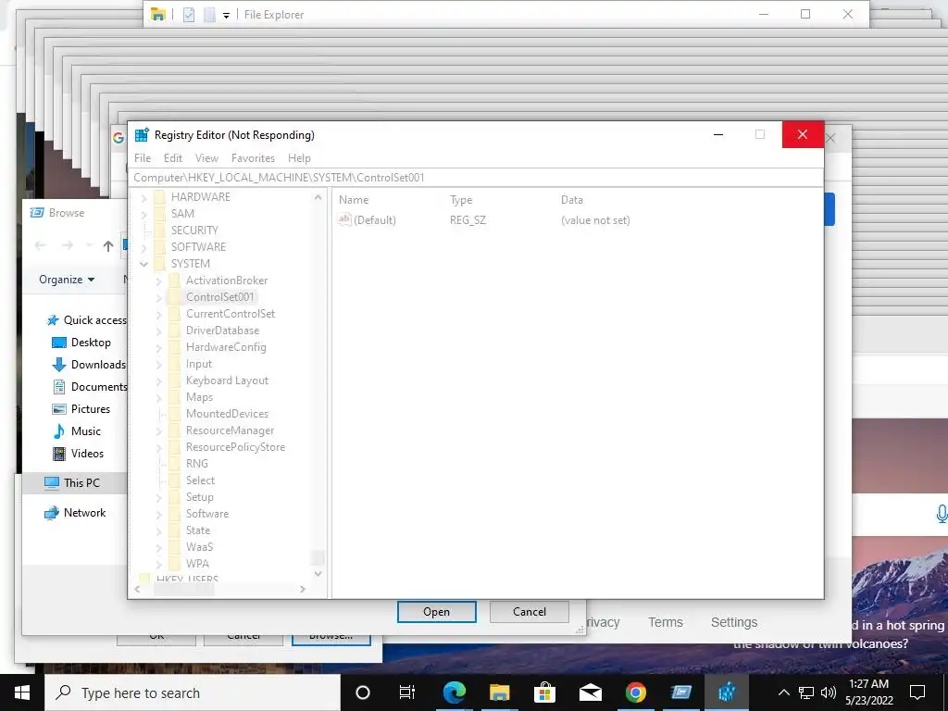Open the Organize dropdown in Browse dialog

pyautogui.click(x=67, y=280)
